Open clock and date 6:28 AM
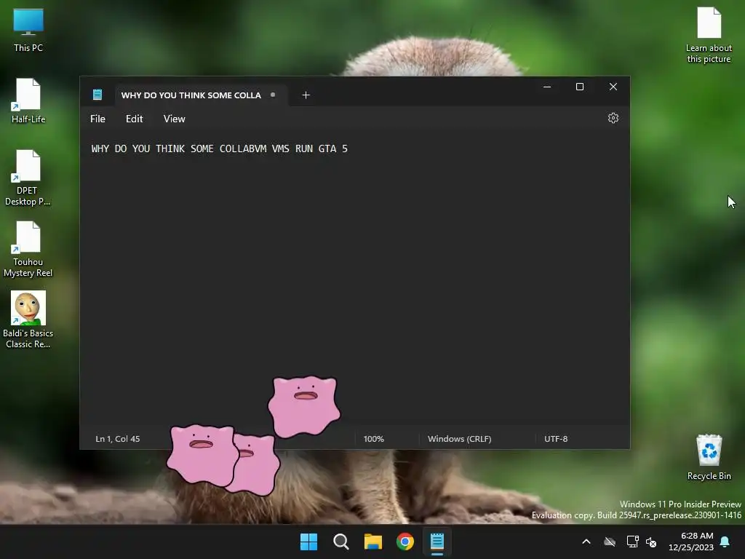This screenshot has width=745, height=559. click(691, 542)
